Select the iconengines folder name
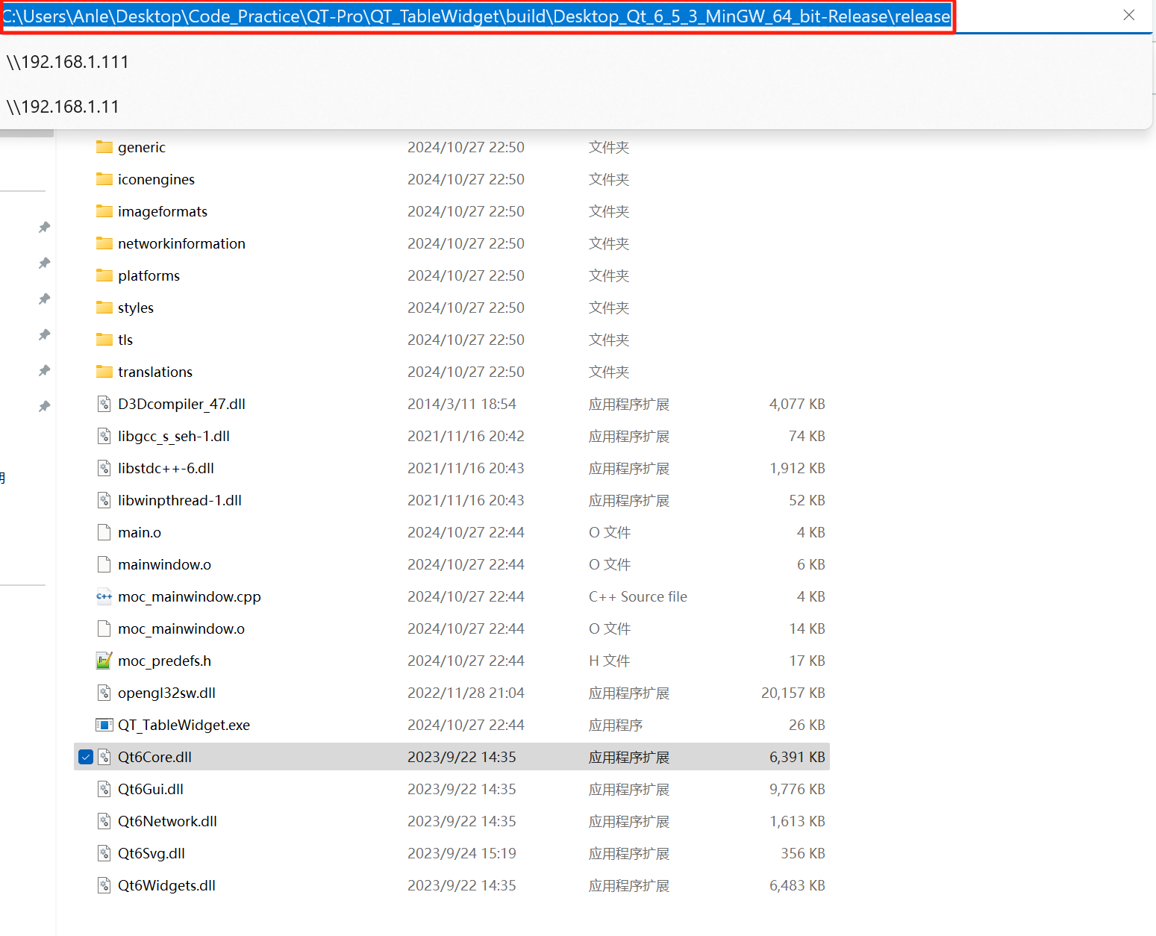The height and width of the screenshot is (936, 1156). (x=156, y=179)
